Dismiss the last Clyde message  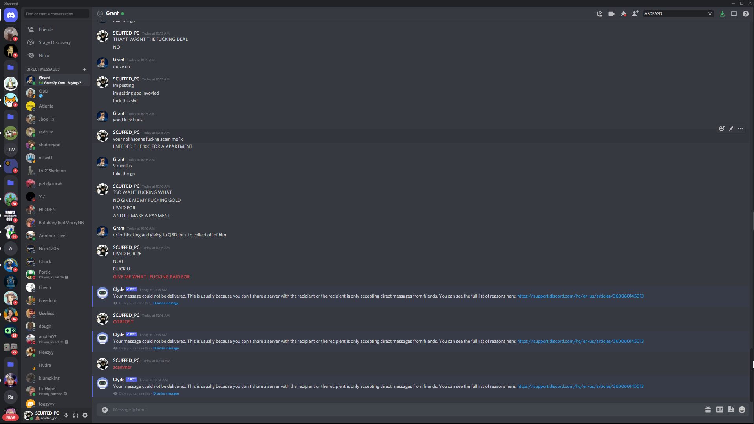[166, 393]
